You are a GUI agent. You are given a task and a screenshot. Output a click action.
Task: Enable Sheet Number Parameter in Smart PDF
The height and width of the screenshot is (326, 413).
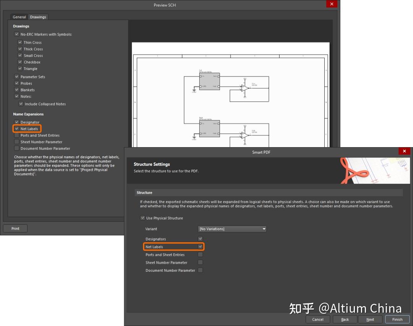200,262
